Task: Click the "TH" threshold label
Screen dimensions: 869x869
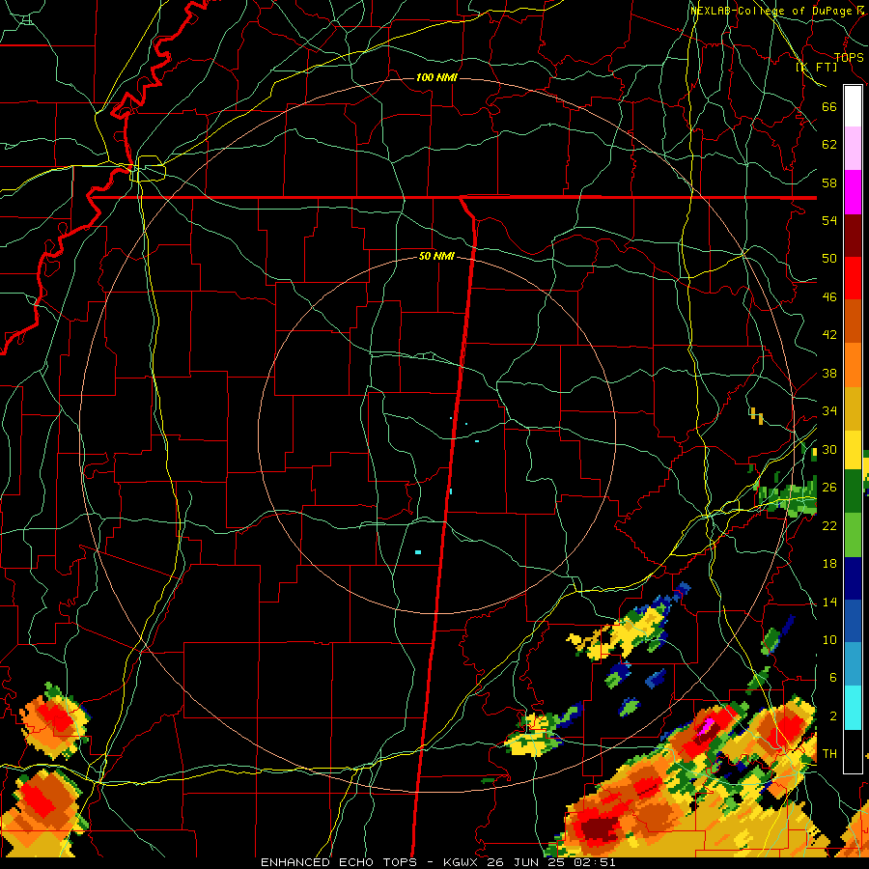Action: tap(829, 754)
